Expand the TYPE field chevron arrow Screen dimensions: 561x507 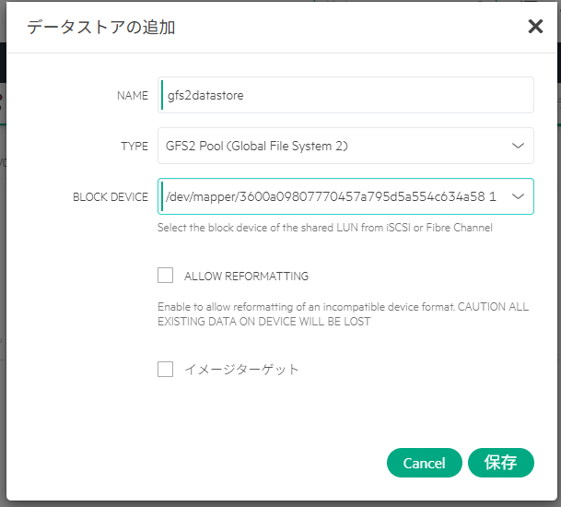517,146
